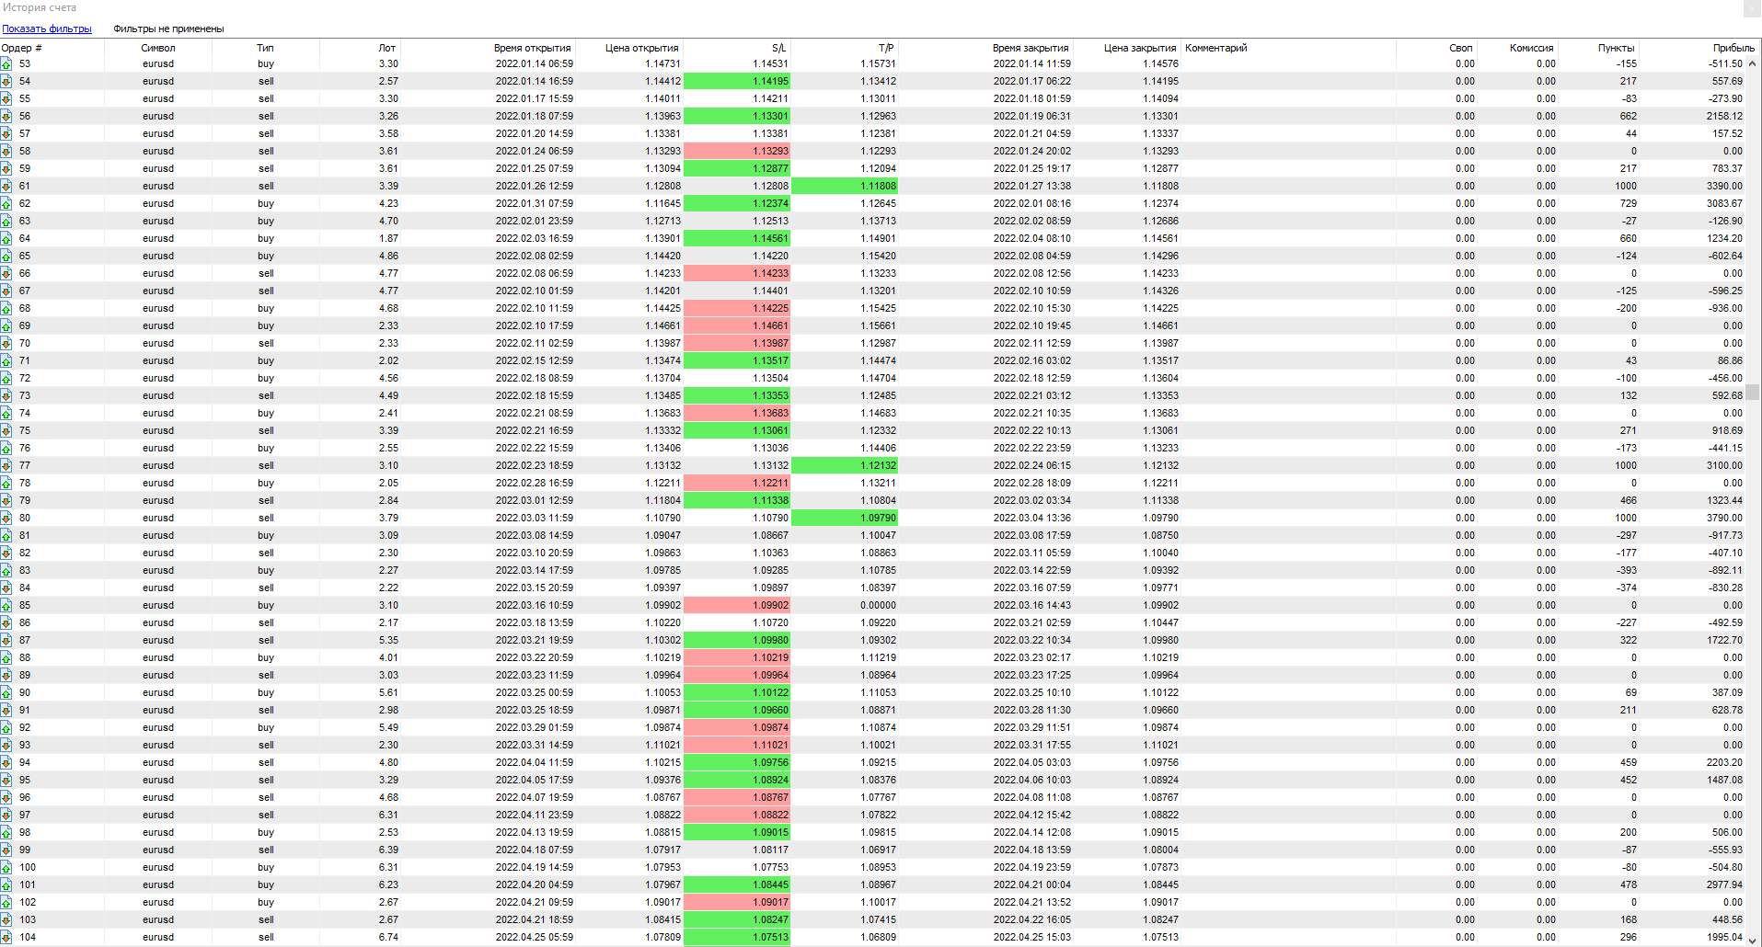Viewport: 1762px width, 947px height.
Task: Click the buy arrow icon of order 62
Action: (6, 204)
